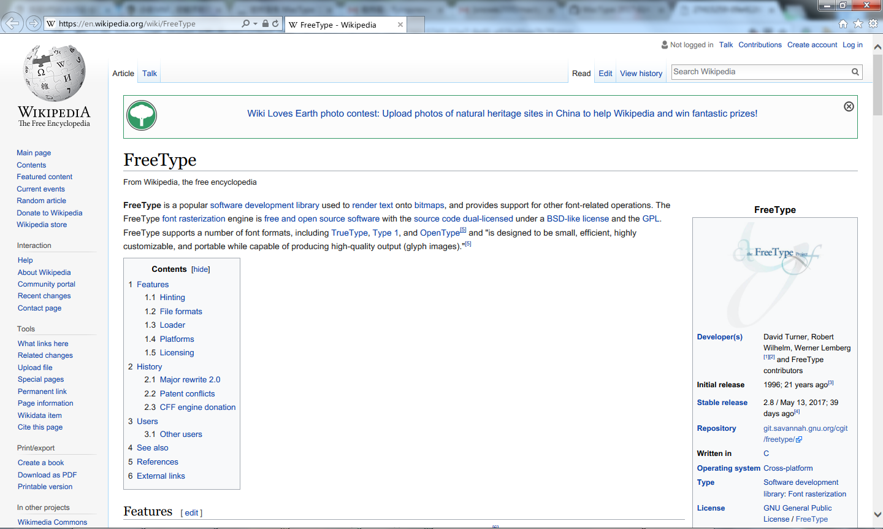This screenshot has width=883, height=529.
Task: Open the font rasterization link
Action: pos(194,219)
